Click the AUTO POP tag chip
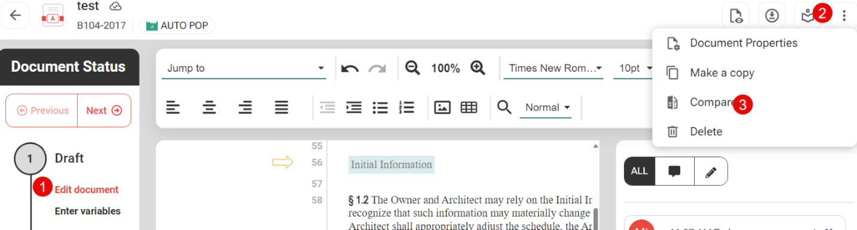Image resolution: width=857 pixels, height=230 pixels. 177,26
